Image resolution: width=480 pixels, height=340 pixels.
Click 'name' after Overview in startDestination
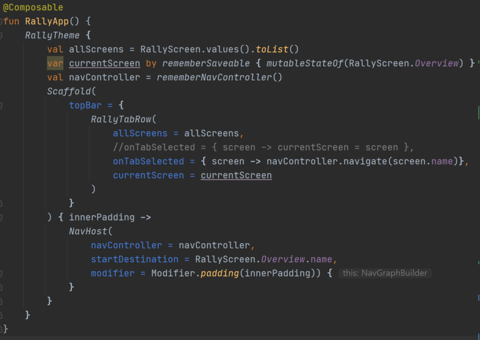pos(321,260)
